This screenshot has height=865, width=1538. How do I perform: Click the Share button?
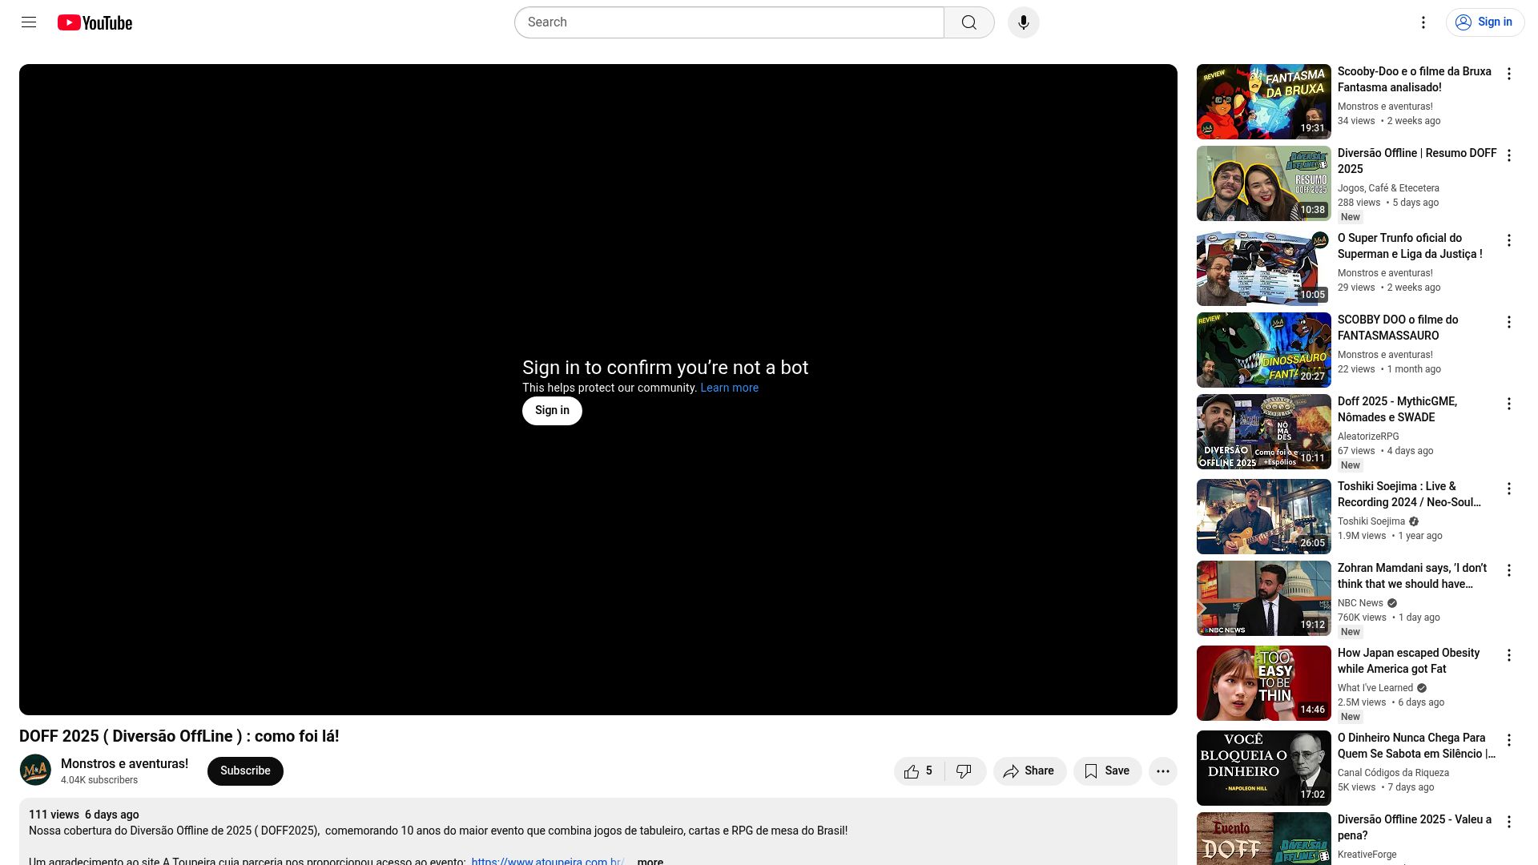coord(1029,771)
